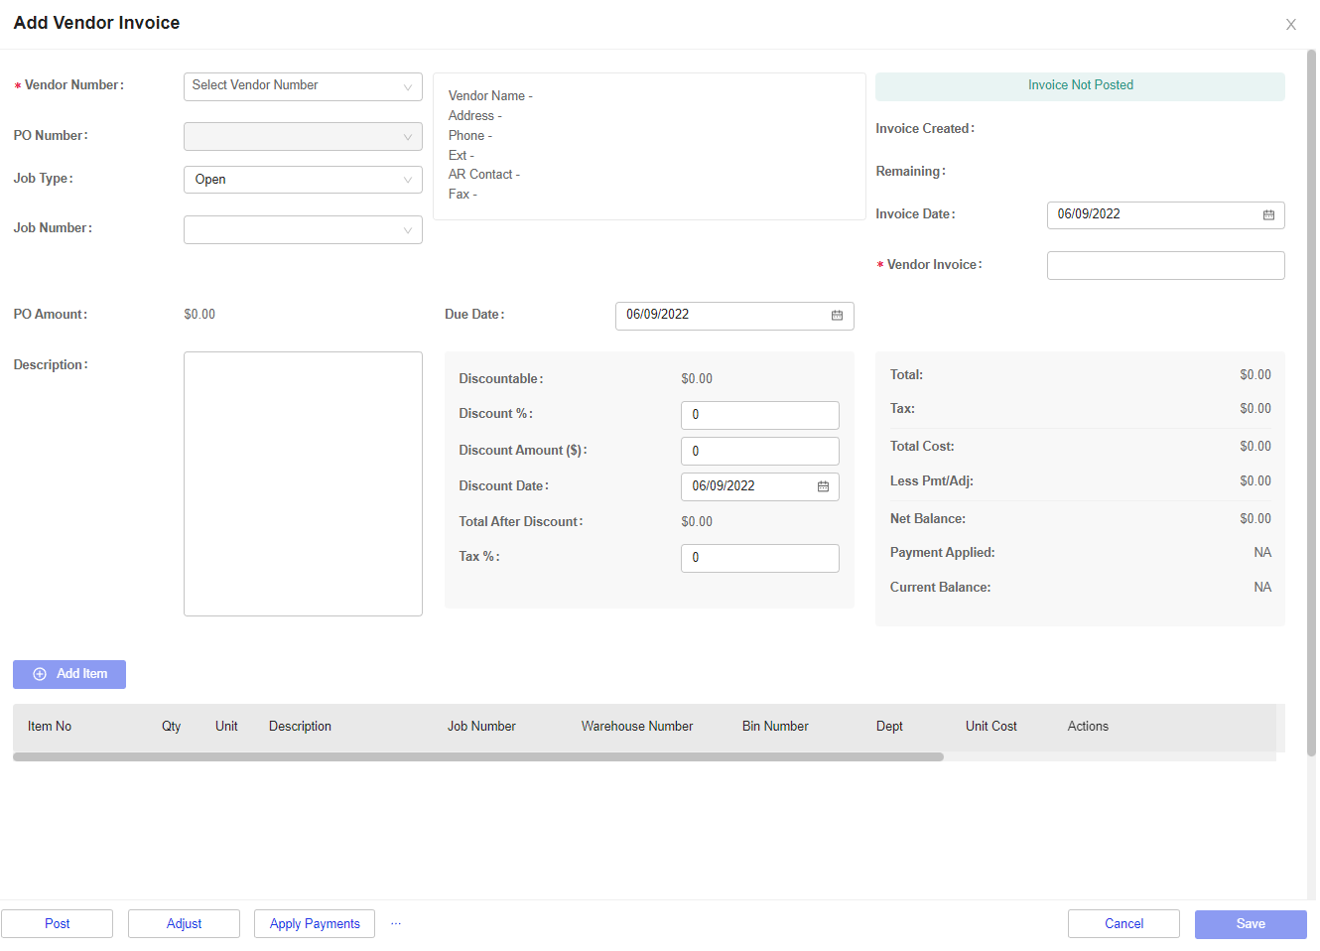Screen dimensions: 1320x951
Task: Select Apply Payments
Action: (x=314, y=923)
